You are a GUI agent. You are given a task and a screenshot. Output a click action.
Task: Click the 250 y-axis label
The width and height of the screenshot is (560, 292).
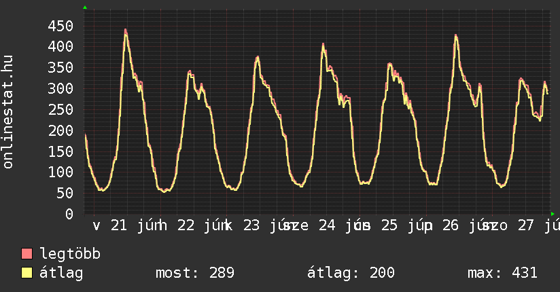60,109
